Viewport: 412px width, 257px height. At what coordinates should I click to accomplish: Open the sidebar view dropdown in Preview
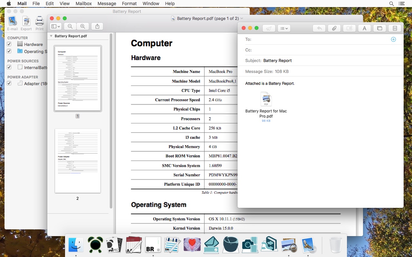tap(56, 27)
